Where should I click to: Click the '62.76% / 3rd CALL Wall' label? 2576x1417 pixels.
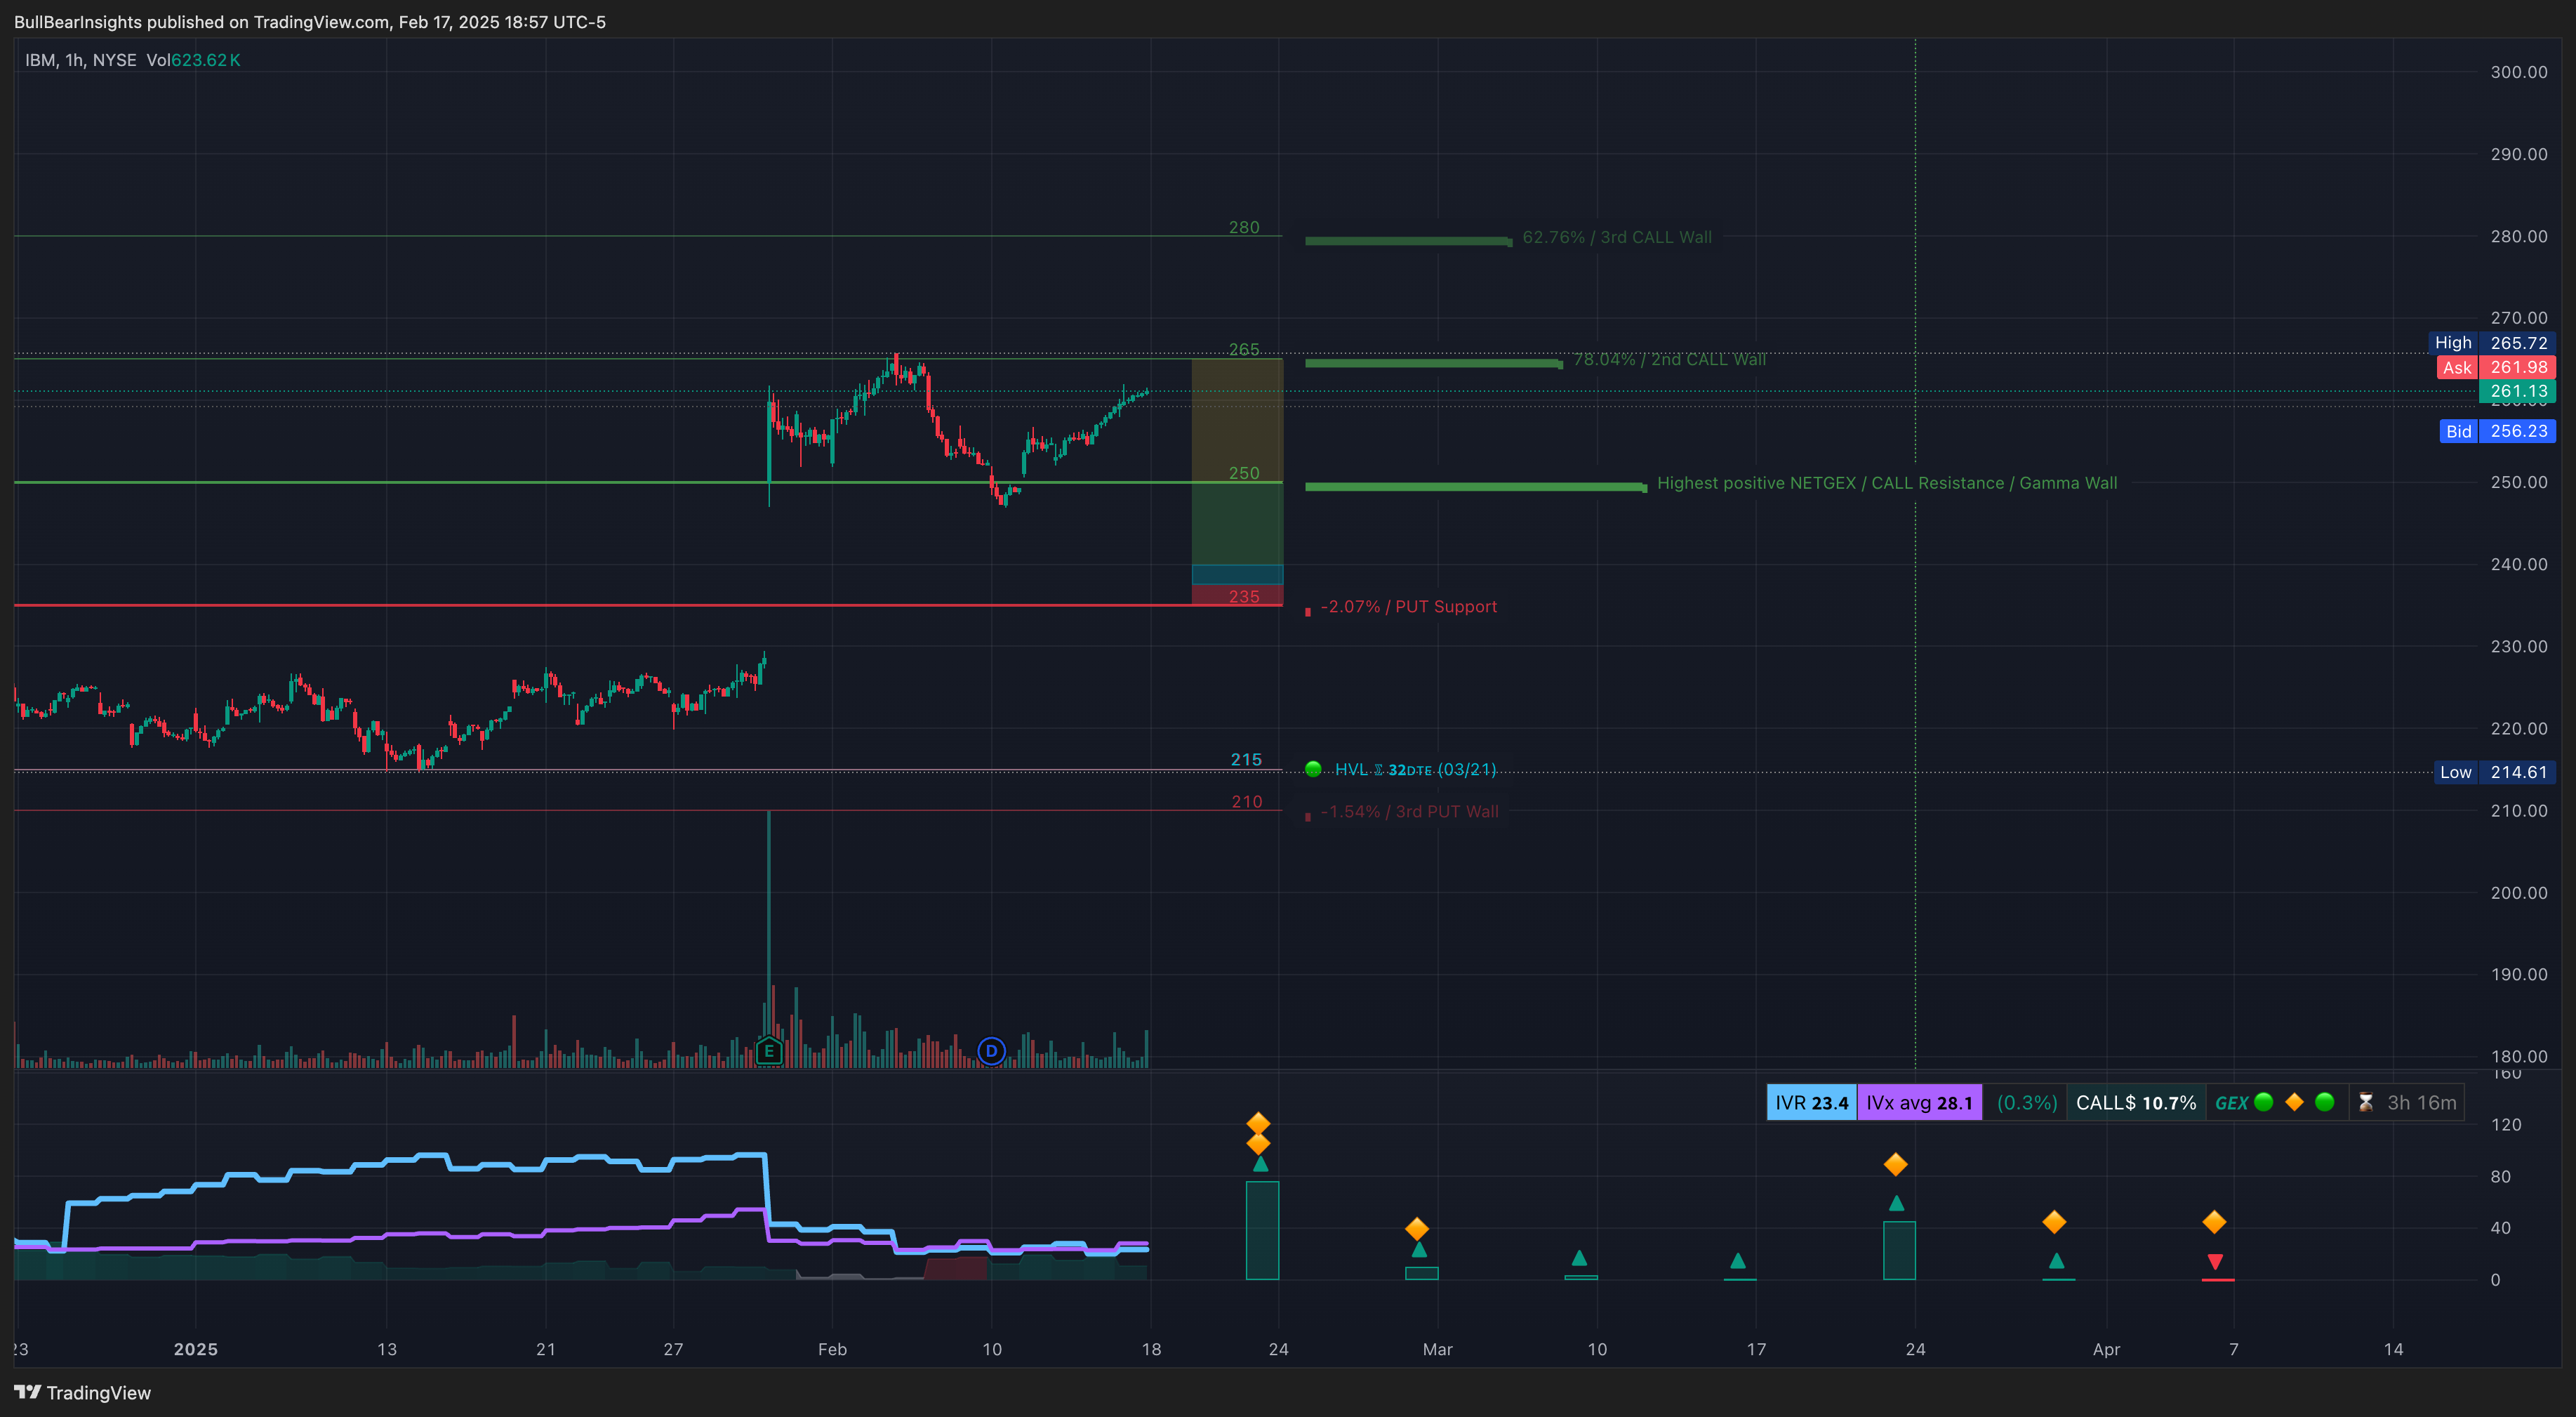[1617, 237]
